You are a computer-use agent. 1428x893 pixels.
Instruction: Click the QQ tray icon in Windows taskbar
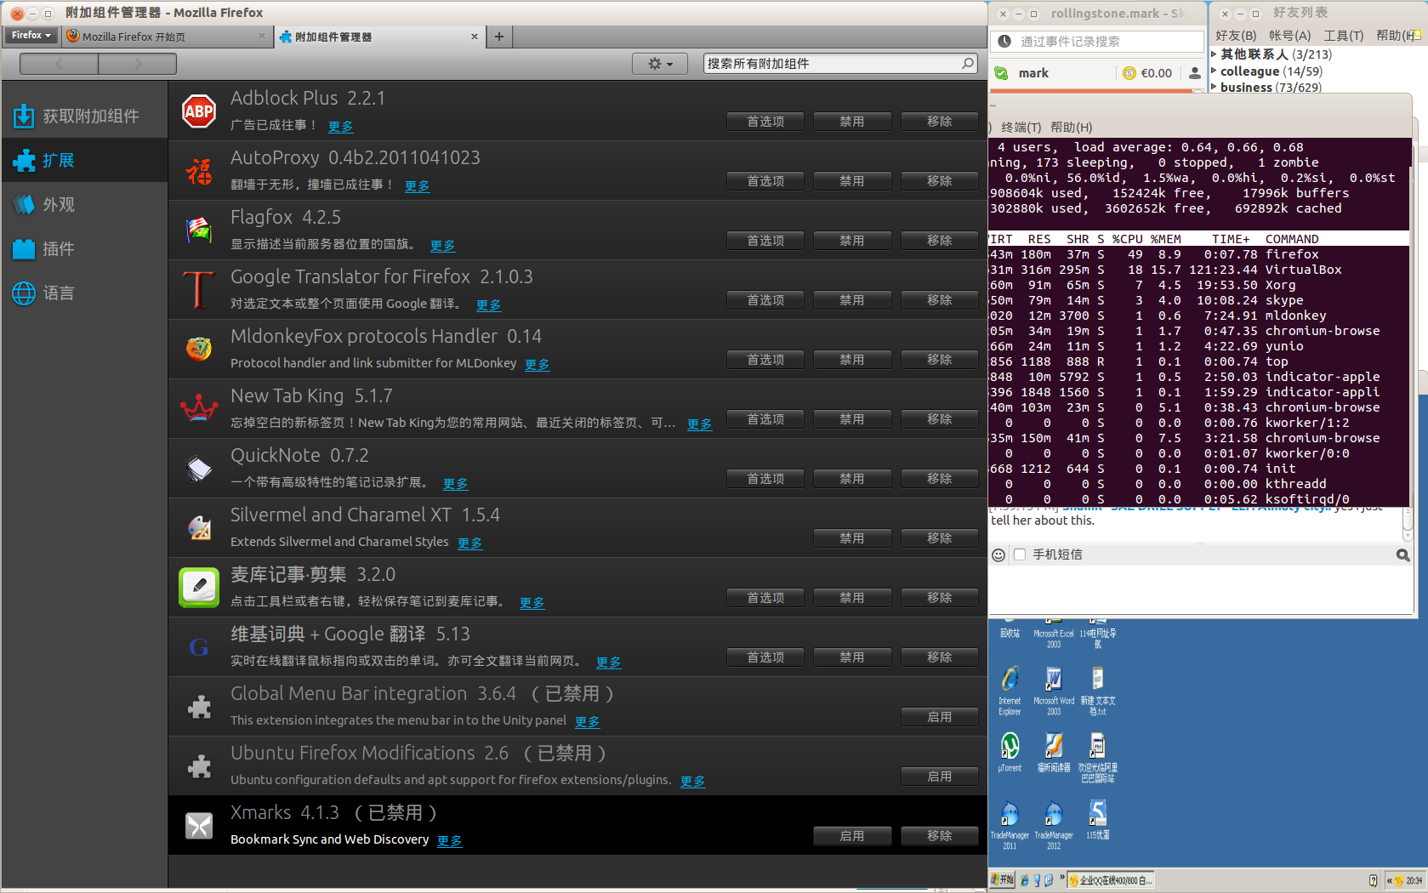[x=1397, y=881]
